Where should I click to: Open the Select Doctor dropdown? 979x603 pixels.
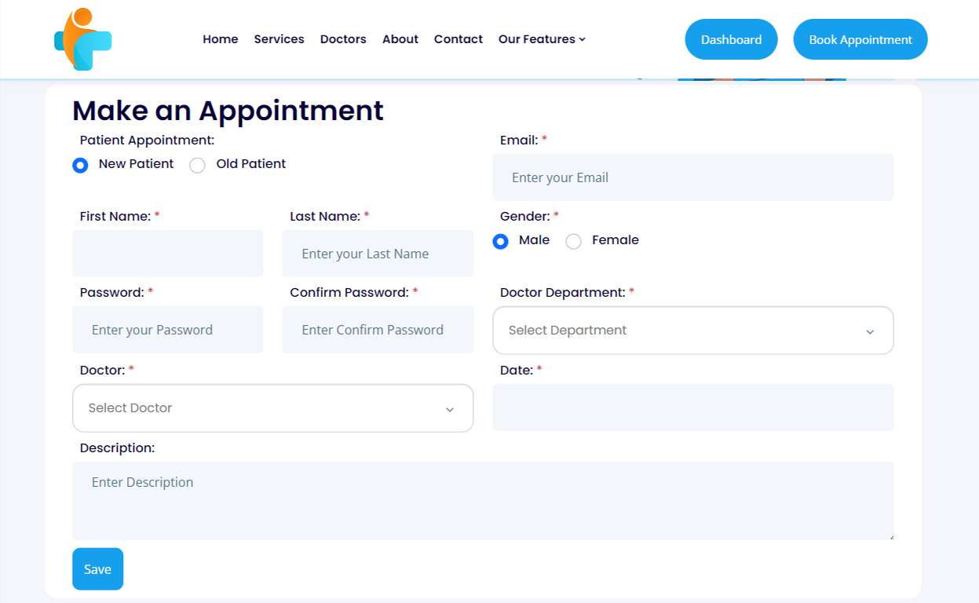click(272, 407)
